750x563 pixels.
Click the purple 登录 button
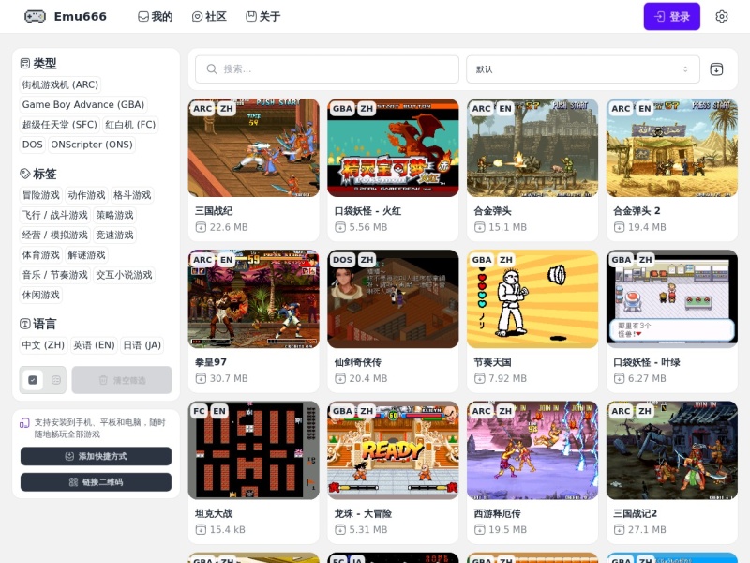[x=671, y=16]
